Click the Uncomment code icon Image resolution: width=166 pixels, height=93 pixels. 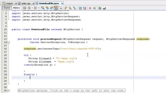(x=104, y=8)
